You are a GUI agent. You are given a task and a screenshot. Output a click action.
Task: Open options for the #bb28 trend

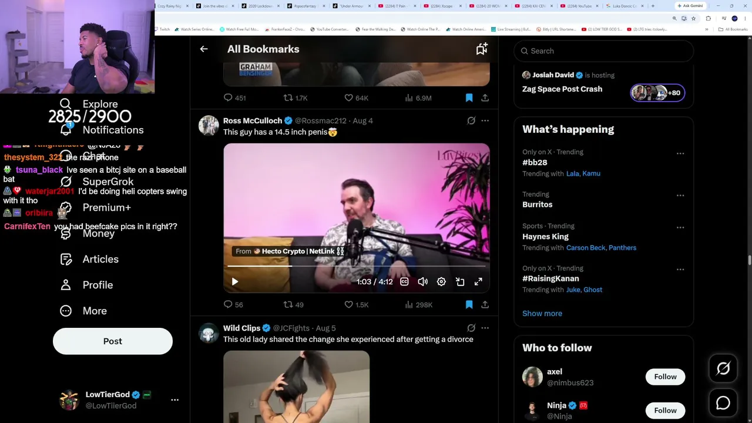(x=680, y=154)
